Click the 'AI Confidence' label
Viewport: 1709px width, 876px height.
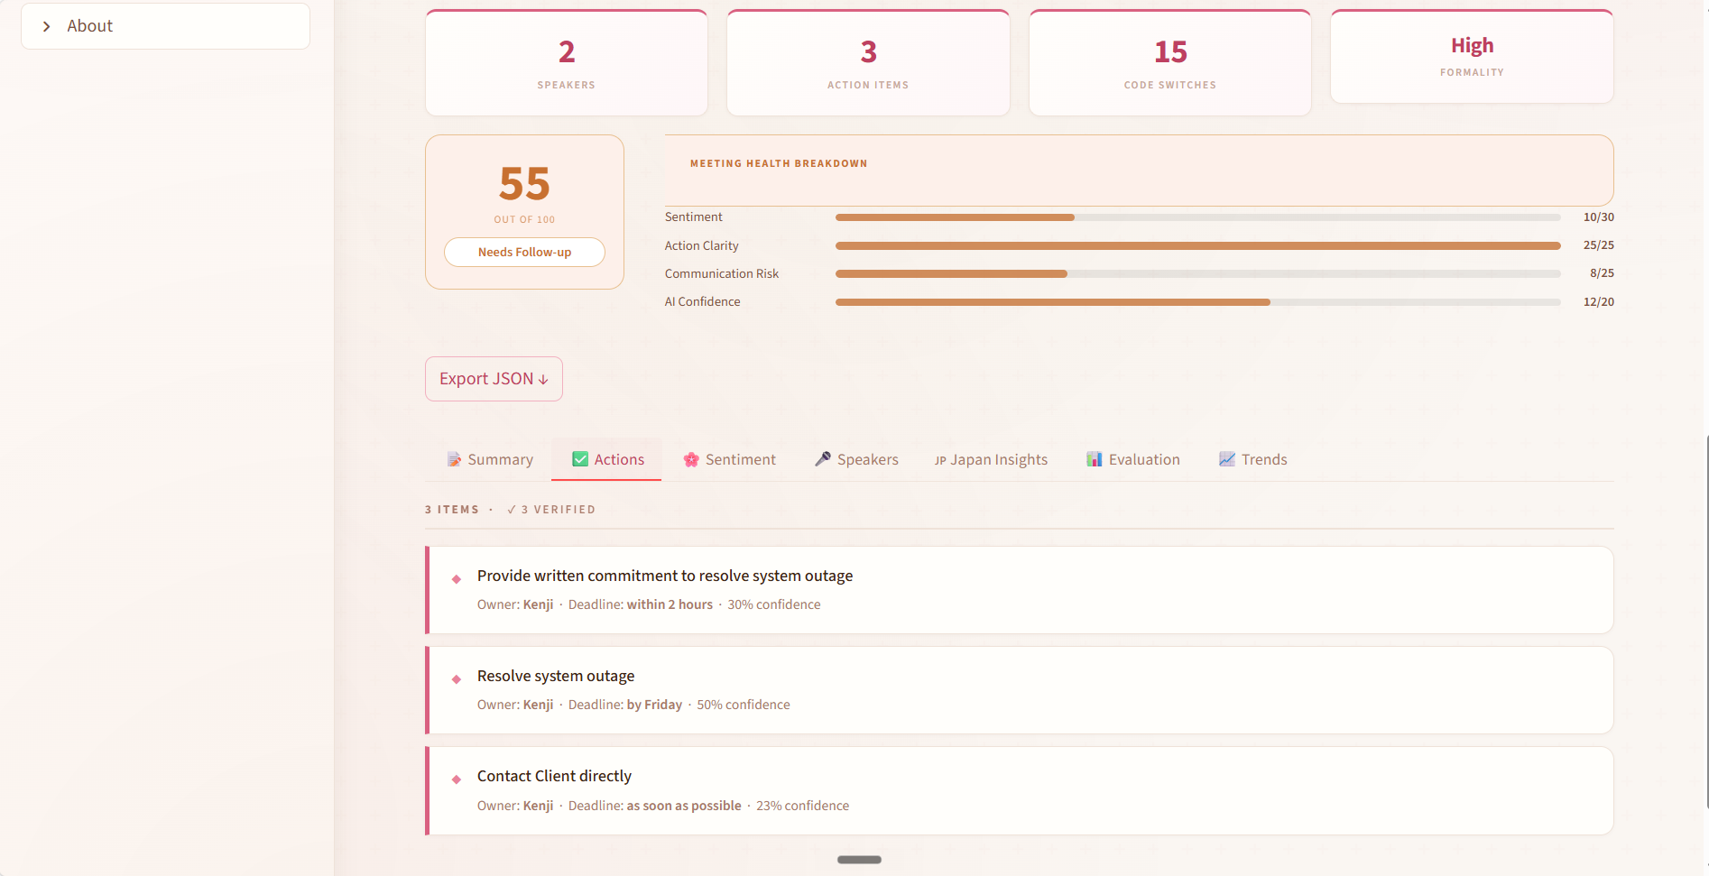(703, 302)
